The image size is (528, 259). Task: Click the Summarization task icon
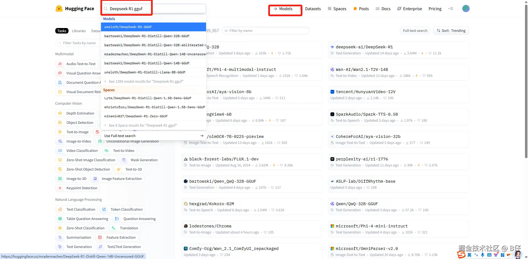pyautogui.click(x=60, y=237)
